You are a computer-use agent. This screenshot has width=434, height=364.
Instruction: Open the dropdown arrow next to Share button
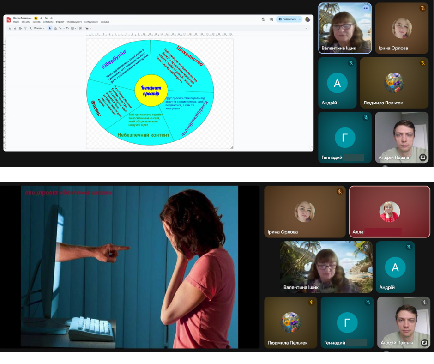[300, 19]
